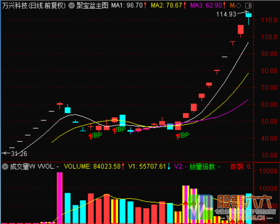This screenshot has width=280, height=224.
Task: Click the 114.93 high price marker
Action: [226, 14]
